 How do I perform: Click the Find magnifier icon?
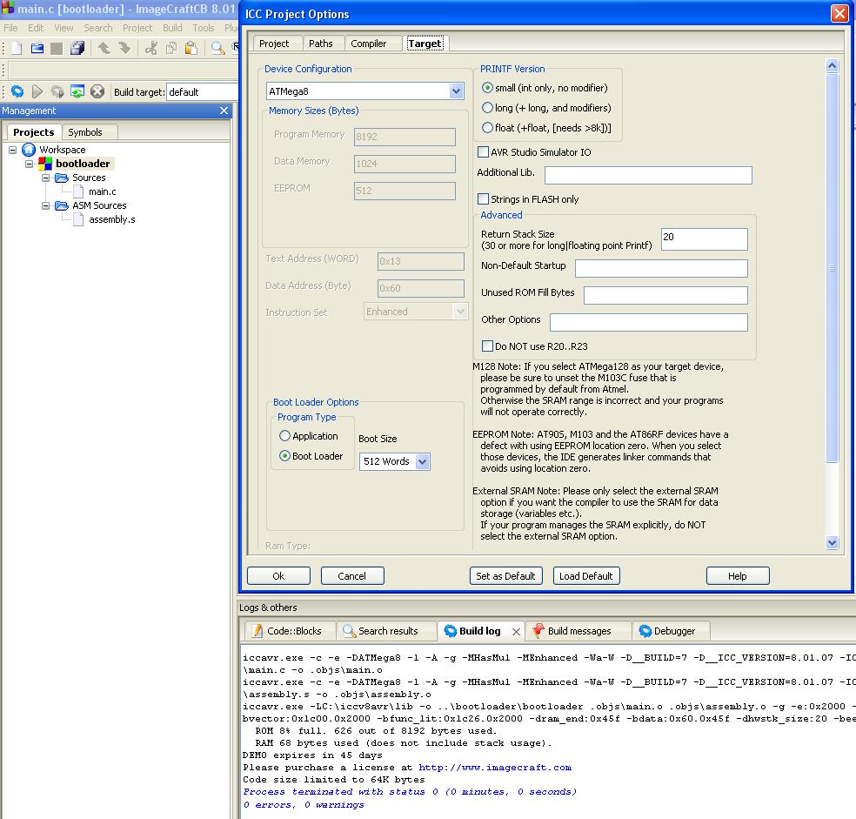tap(217, 48)
